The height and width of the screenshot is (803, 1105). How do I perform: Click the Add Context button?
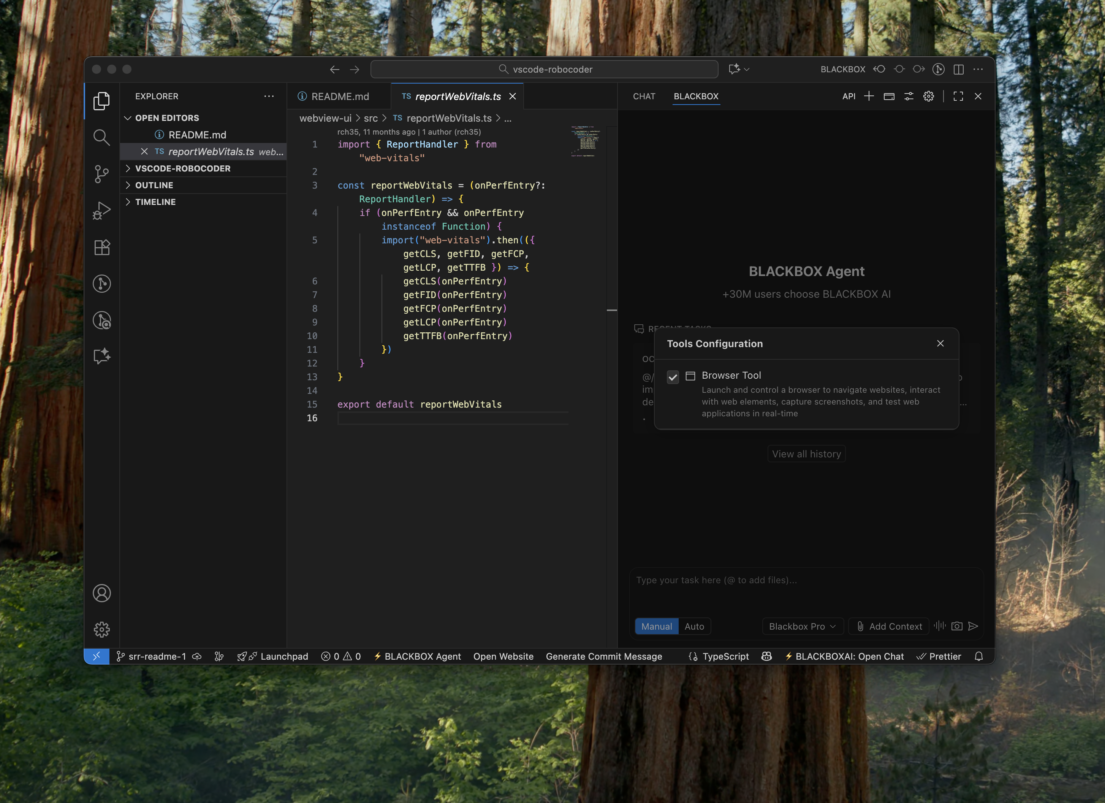point(889,627)
